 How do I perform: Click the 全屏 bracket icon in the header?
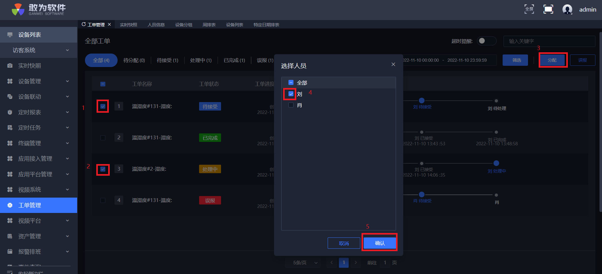pyautogui.click(x=529, y=9)
